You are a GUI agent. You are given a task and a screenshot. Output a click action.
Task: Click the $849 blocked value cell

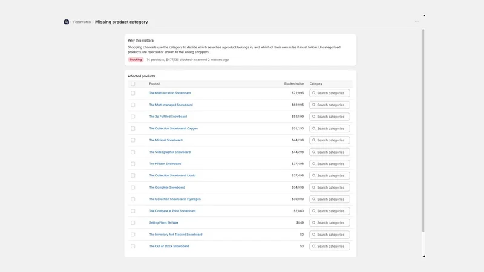299,222
